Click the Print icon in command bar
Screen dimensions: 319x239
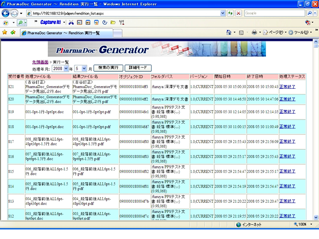(254, 32)
